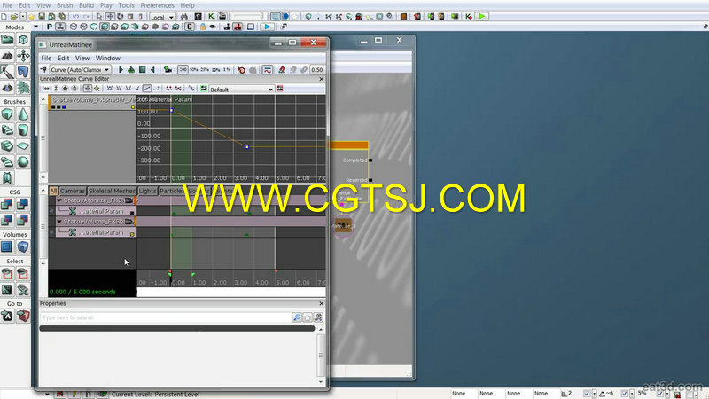Screen dimensions: 709x399
Task: Click the Properties favorites star icon
Action: point(308,317)
